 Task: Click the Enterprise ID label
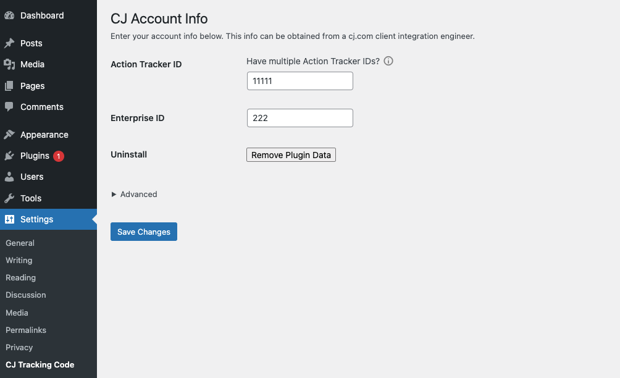click(x=138, y=118)
